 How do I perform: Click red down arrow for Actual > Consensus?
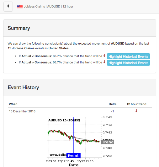click(104, 62)
